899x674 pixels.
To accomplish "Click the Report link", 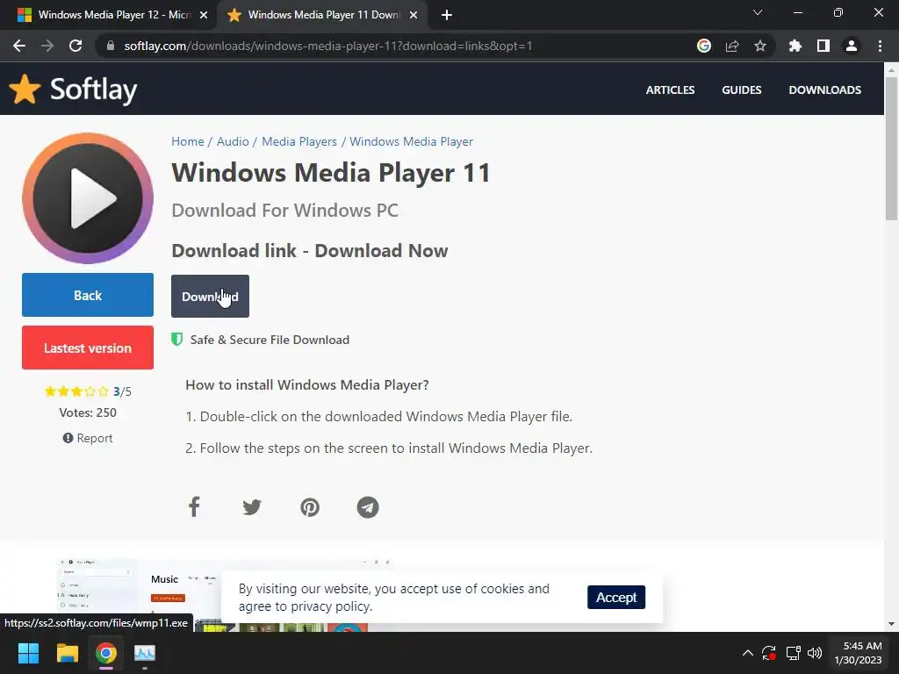I will [x=88, y=439].
